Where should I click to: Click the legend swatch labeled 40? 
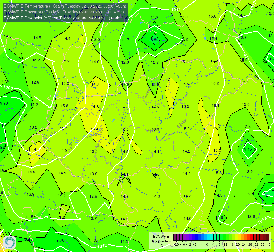tap(267, 237)
